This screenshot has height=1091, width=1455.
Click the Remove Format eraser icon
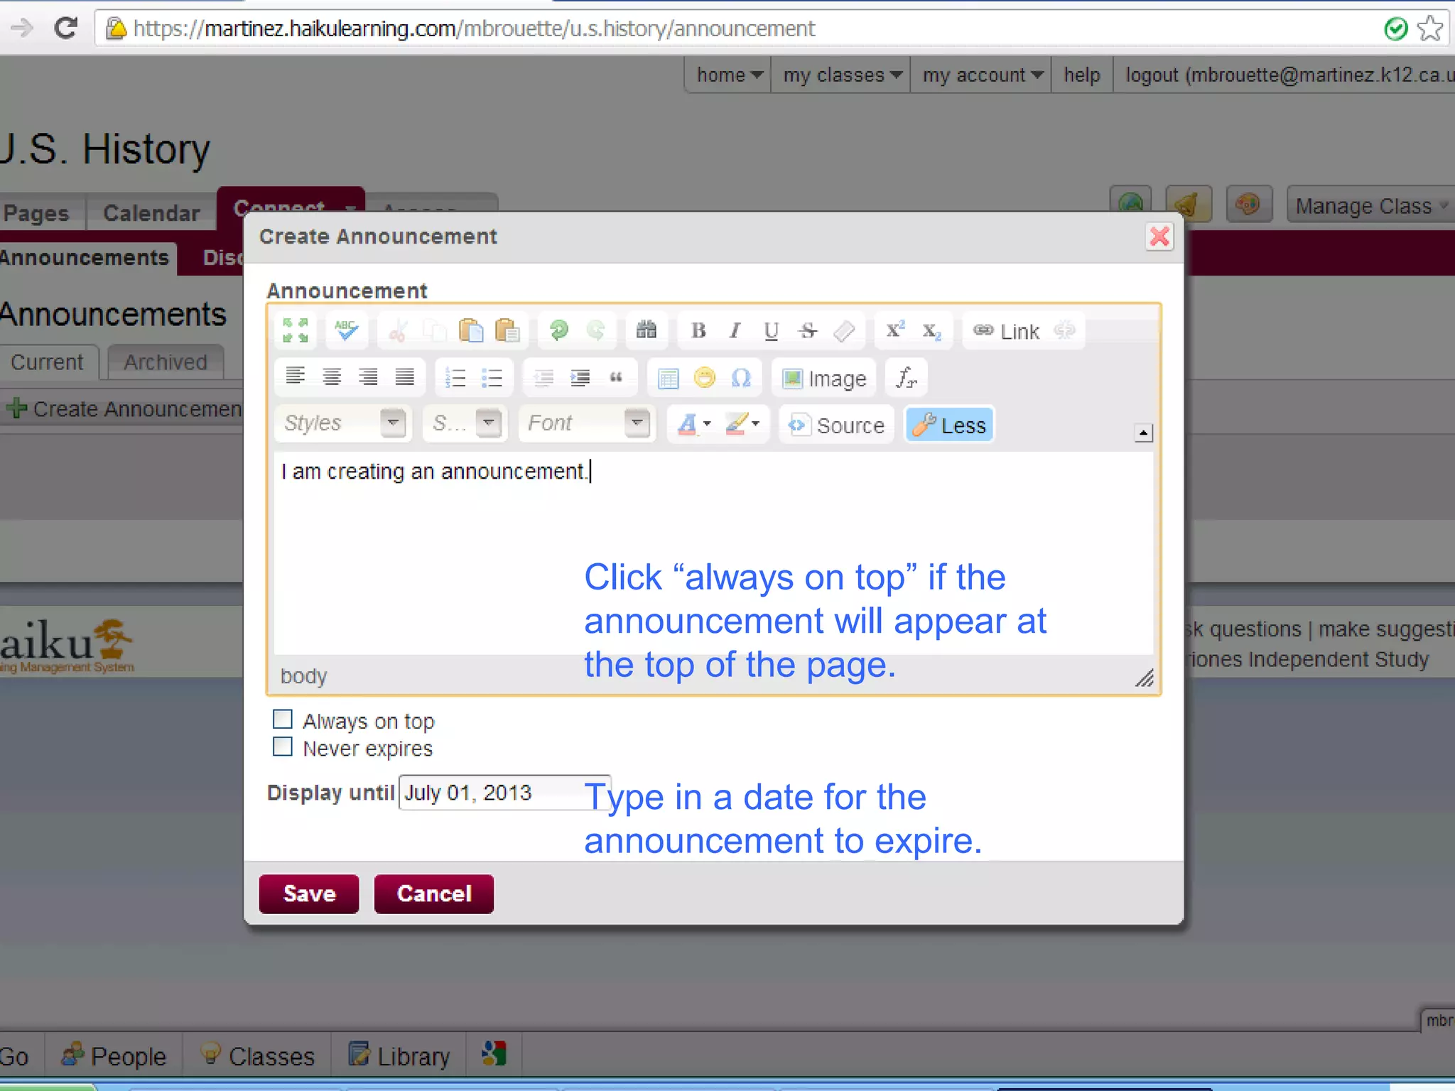844,330
